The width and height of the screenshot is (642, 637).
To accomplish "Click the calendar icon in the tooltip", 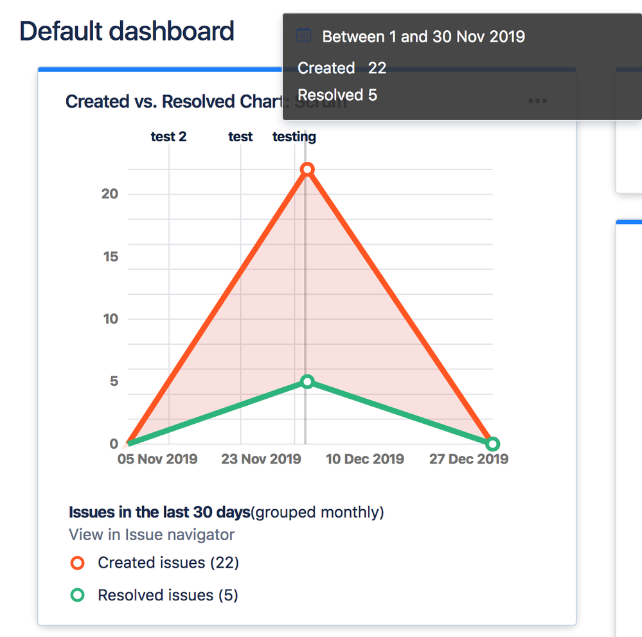I will point(303,35).
